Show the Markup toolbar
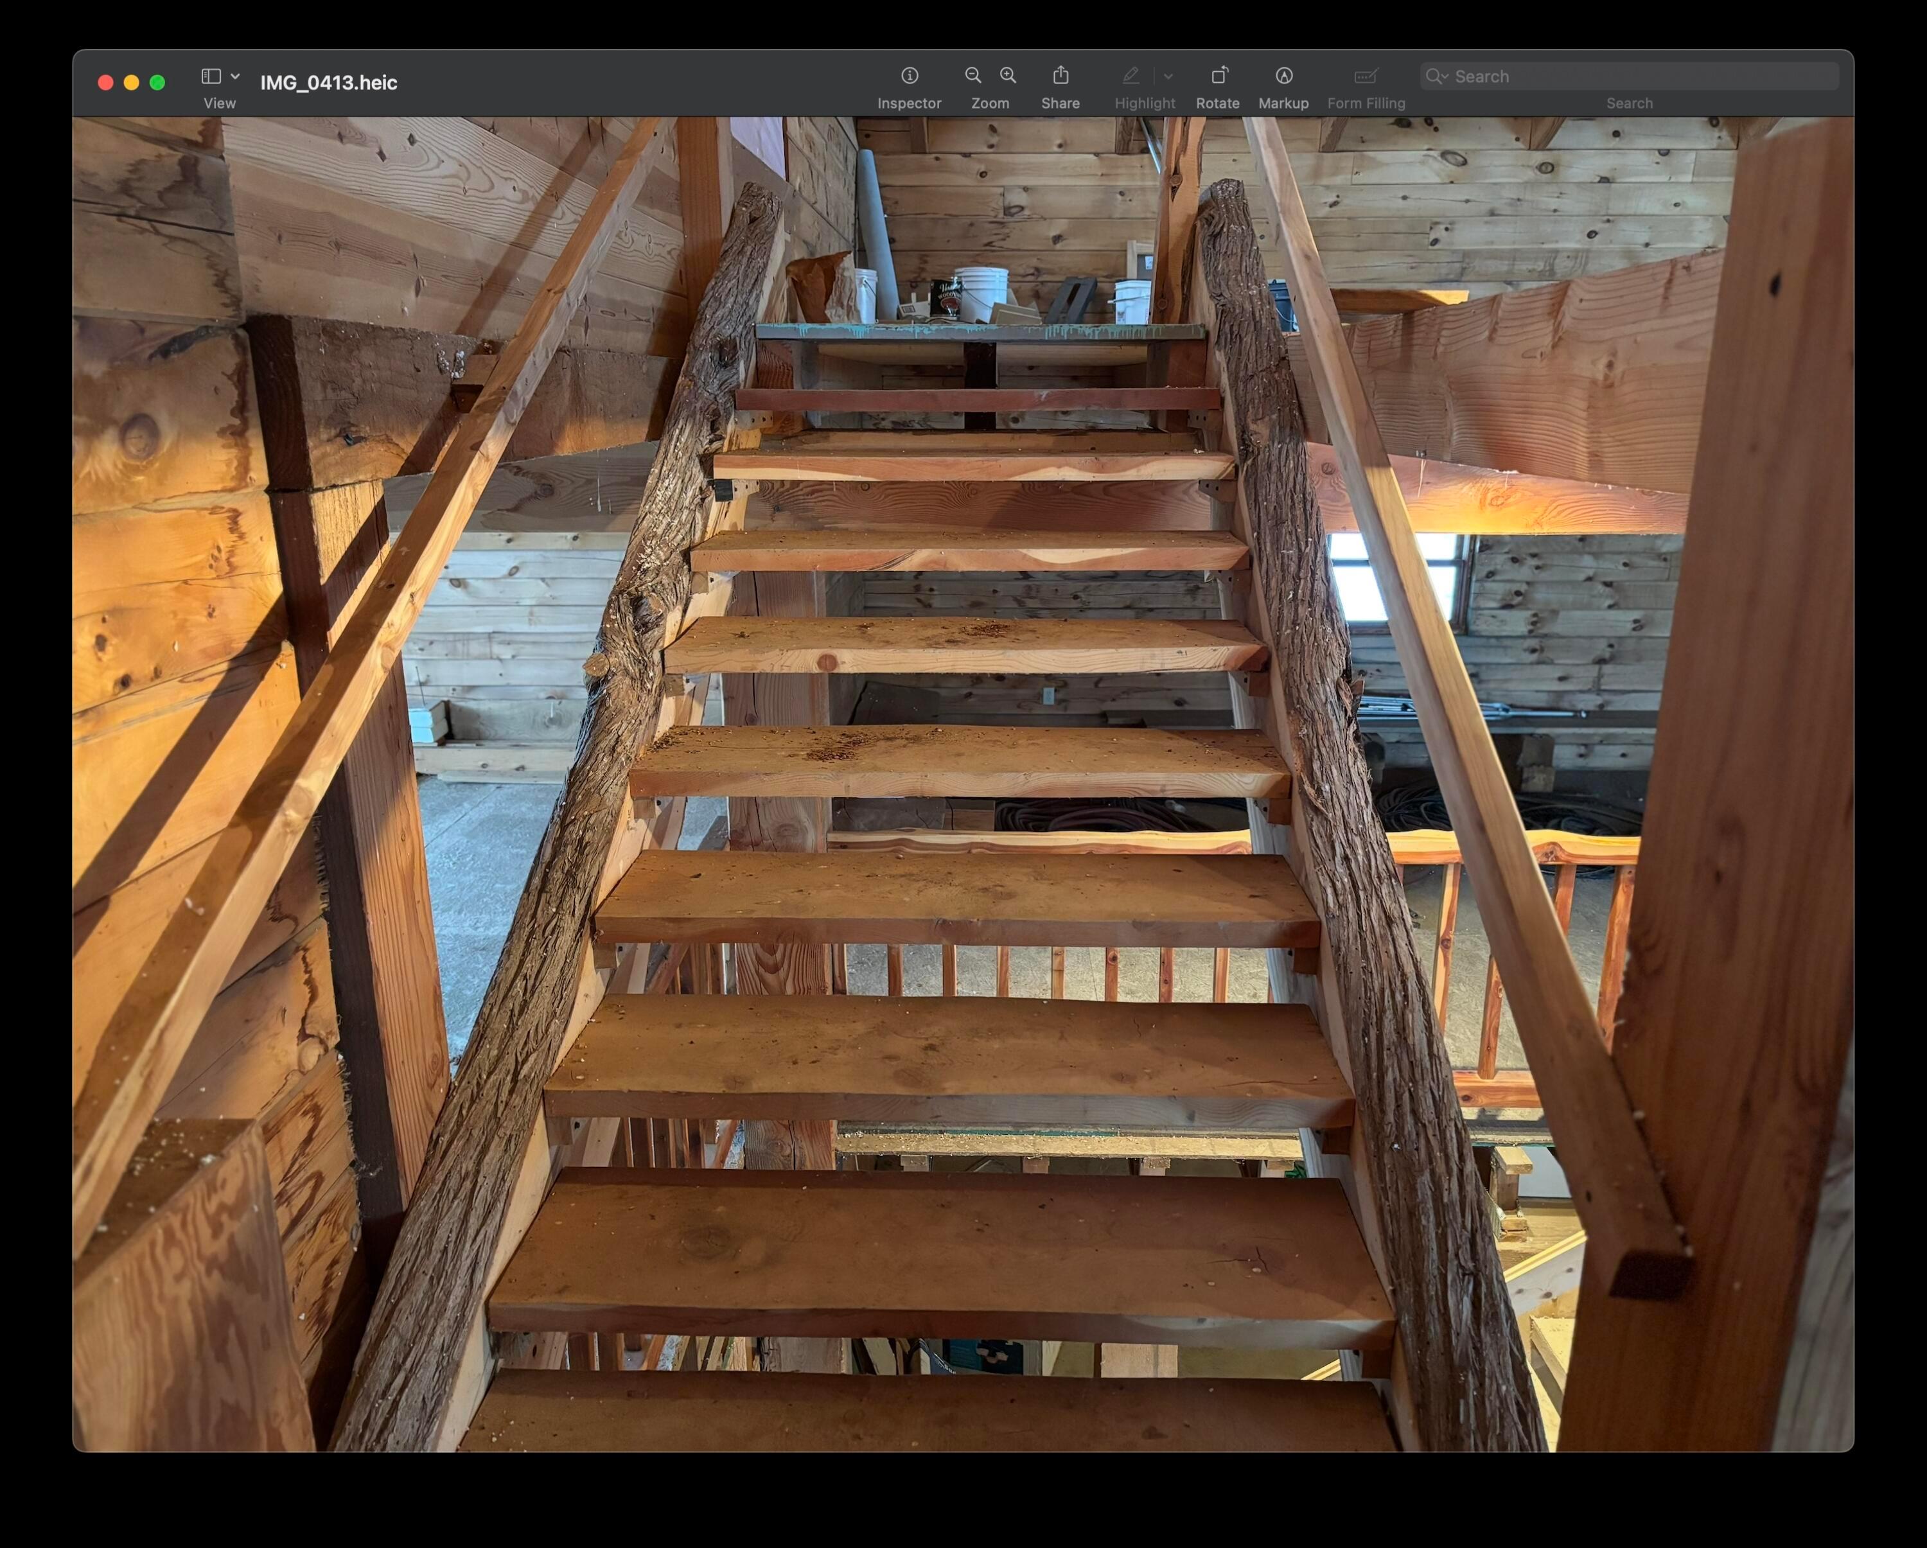This screenshot has height=1548, width=1927. click(1283, 76)
